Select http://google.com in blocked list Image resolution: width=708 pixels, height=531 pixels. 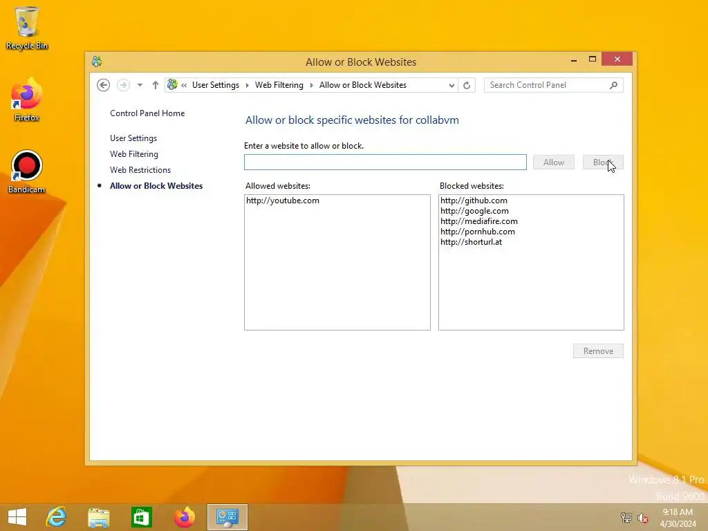[x=474, y=211]
